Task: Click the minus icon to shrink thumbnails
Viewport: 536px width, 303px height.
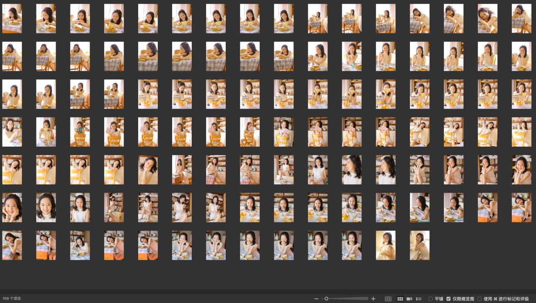Action: click(316, 299)
